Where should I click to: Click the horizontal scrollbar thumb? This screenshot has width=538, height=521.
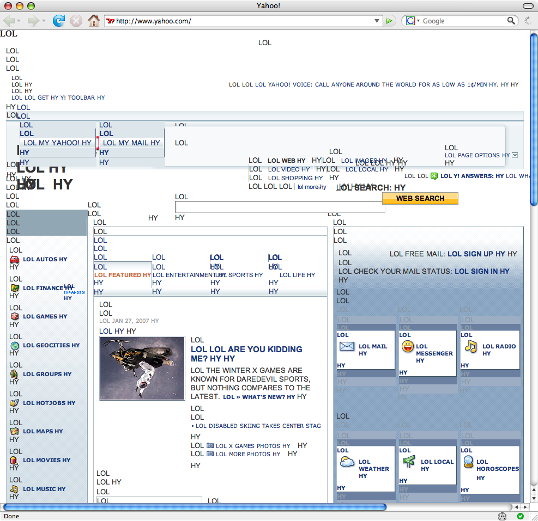(x=195, y=507)
